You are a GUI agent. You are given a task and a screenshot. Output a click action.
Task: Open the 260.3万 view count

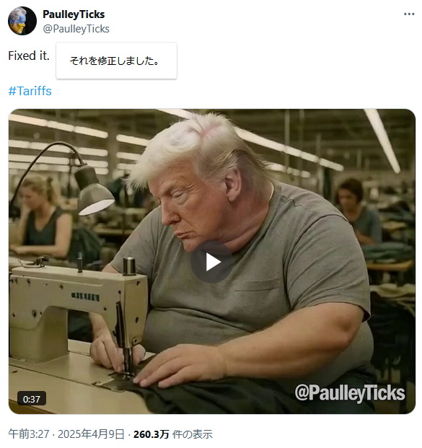(x=151, y=434)
